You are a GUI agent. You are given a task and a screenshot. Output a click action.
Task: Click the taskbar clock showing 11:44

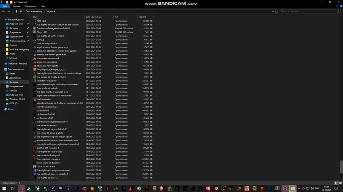coord(326,189)
